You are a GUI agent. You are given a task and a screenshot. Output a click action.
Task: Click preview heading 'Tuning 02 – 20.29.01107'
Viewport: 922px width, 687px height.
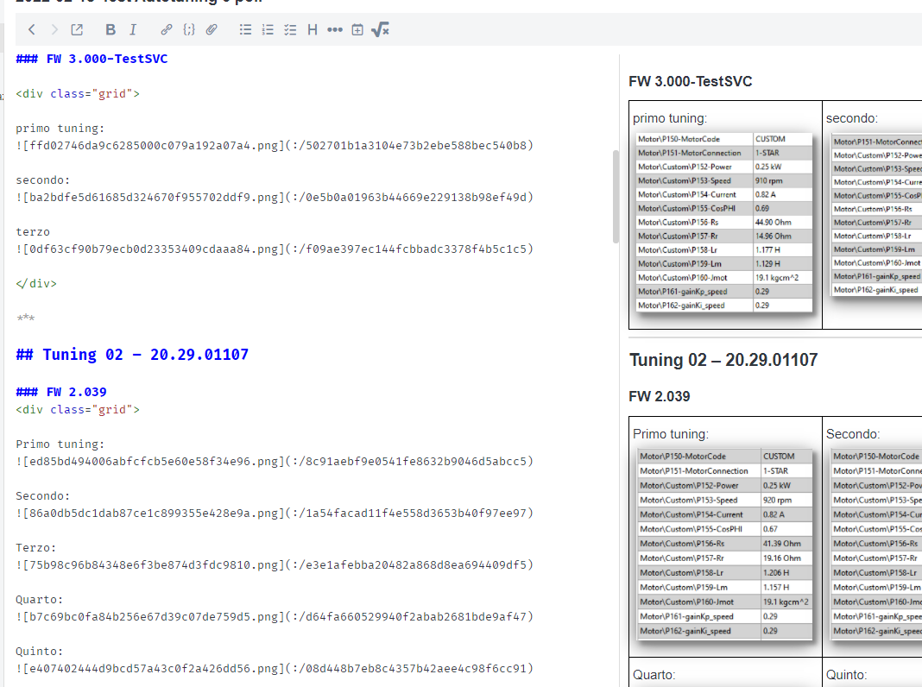pos(723,360)
